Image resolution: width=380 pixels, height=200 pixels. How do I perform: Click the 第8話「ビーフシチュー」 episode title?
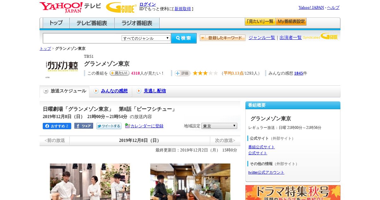click(147, 109)
